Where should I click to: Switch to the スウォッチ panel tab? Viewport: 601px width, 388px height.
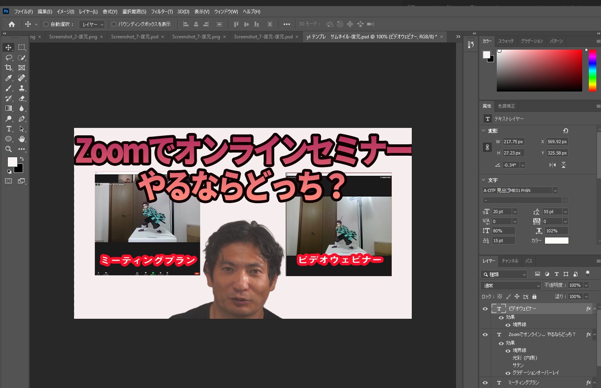pyautogui.click(x=506, y=41)
